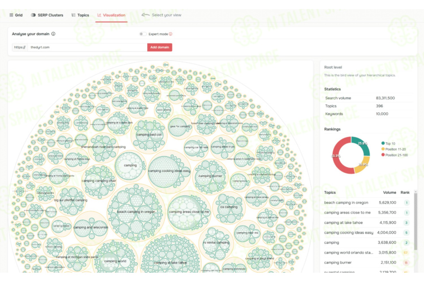Click the 396 topics count value
The height and width of the screenshot is (282, 424).
(379, 106)
